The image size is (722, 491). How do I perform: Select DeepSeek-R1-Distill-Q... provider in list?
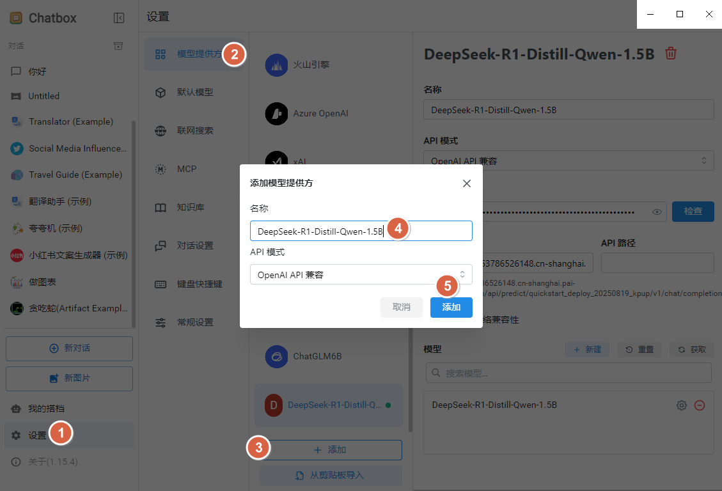(329, 405)
